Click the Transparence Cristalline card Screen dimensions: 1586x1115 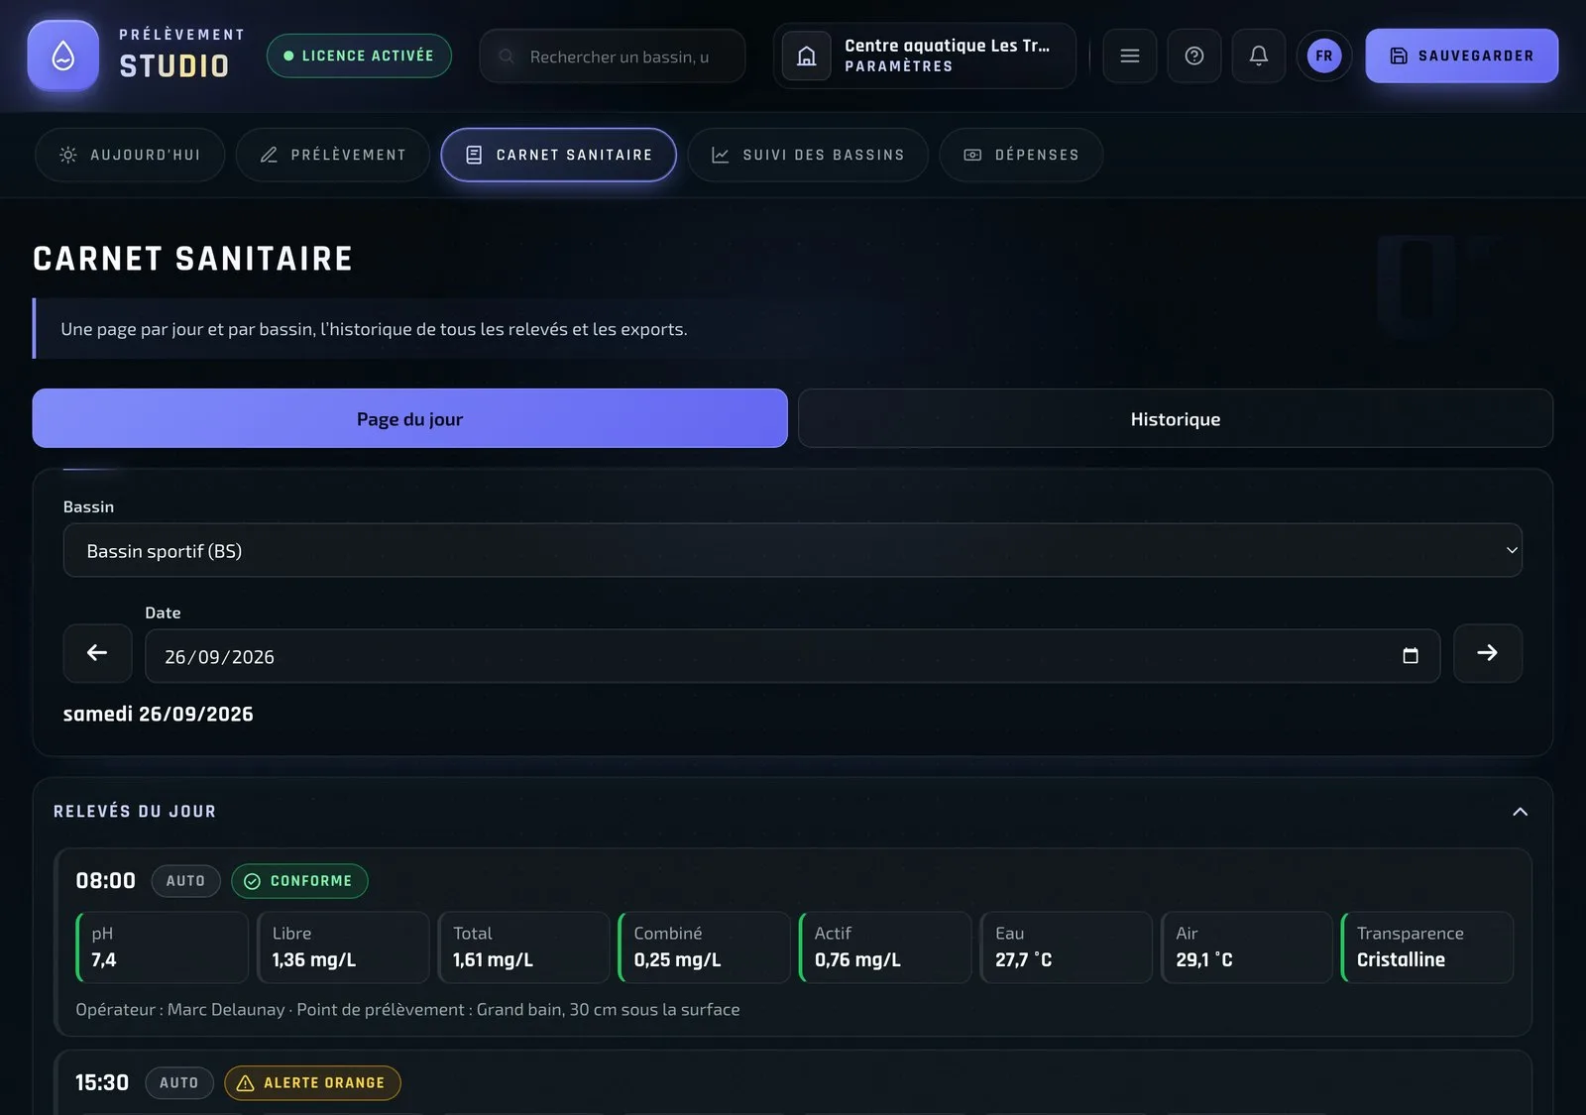(x=1427, y=948)
